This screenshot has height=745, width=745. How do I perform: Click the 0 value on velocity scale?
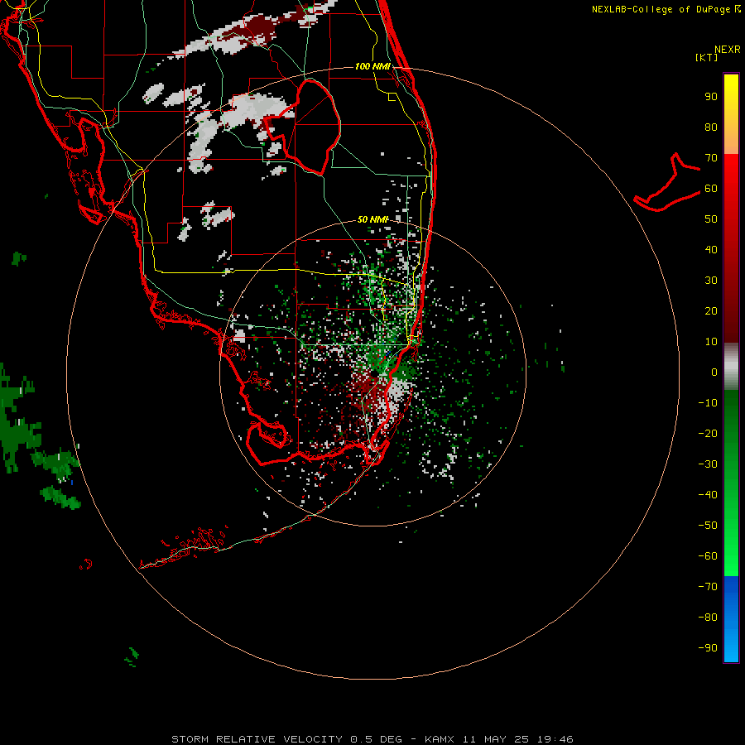714,372
